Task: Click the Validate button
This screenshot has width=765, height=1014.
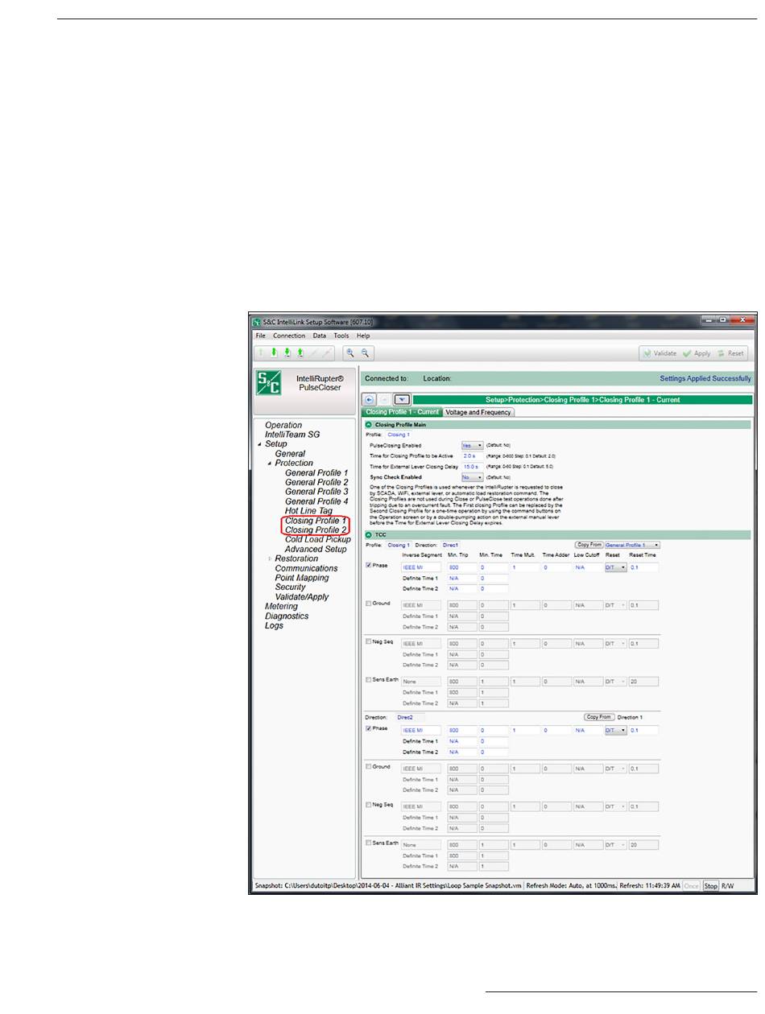Action: point(659,353)
